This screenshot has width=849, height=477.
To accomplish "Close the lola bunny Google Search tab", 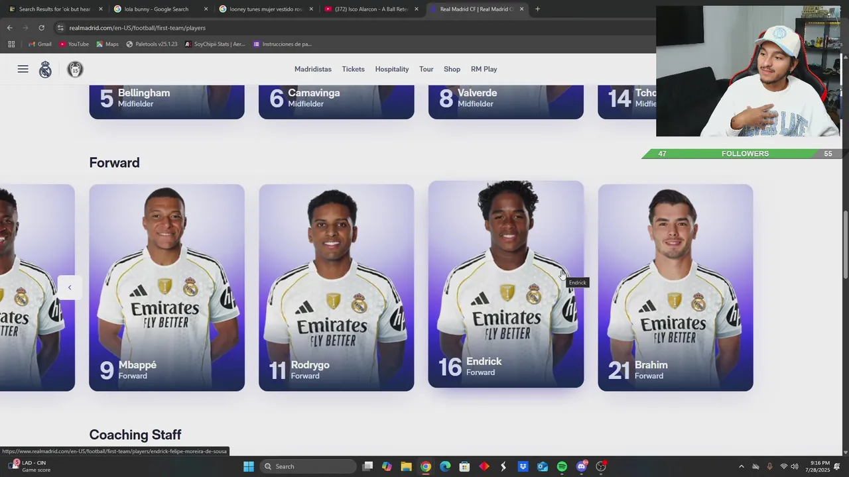I will coord(206,9).
